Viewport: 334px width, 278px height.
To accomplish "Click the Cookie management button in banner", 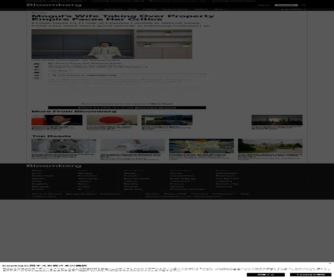I will (x=311, y=275).
